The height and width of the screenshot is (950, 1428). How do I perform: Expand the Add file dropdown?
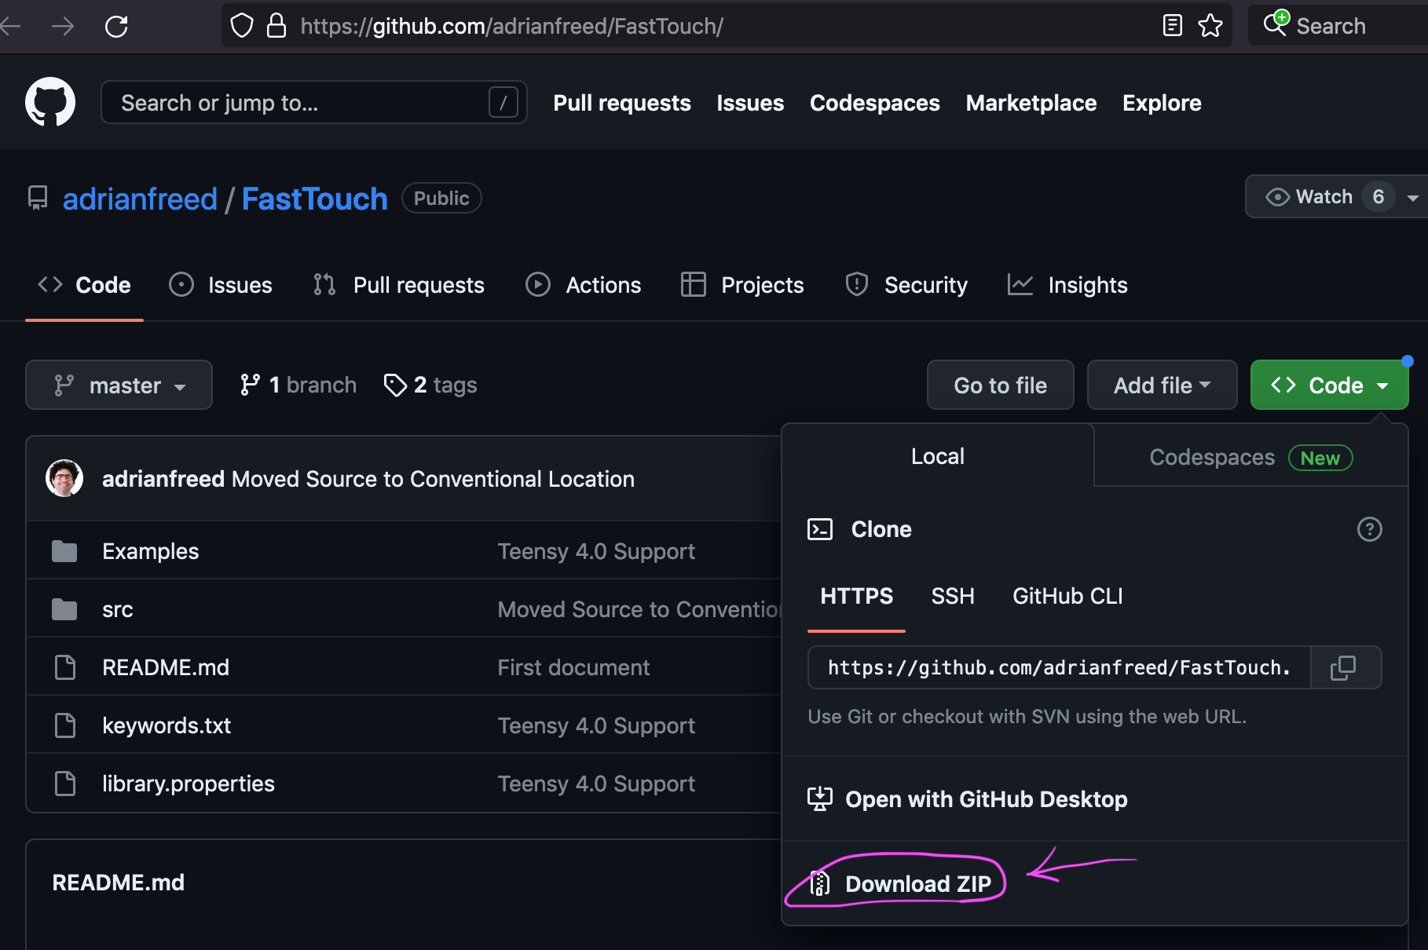tap(1162, 385)
